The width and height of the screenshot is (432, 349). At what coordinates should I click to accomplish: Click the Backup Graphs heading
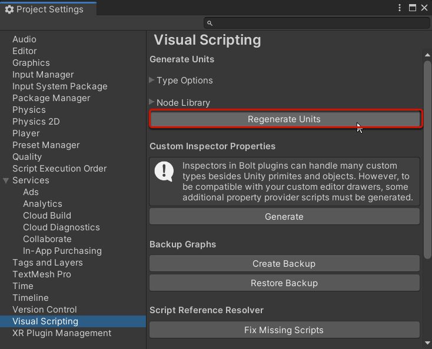pos(182,244)
